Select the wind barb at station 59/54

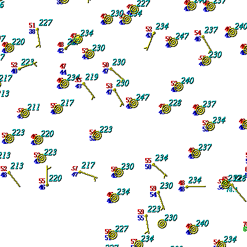click(161, 201)
